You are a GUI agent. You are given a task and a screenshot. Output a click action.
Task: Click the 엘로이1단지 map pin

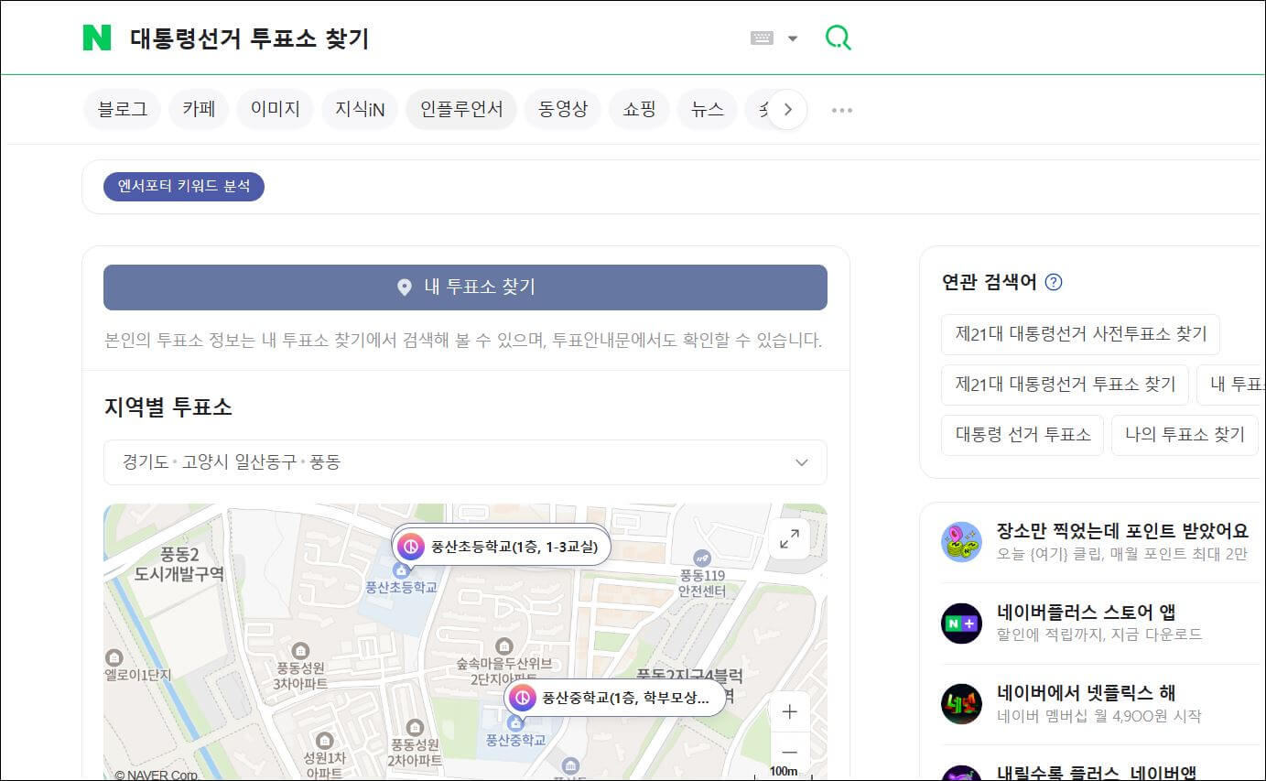pyautogui.click(x=114, y=657)
